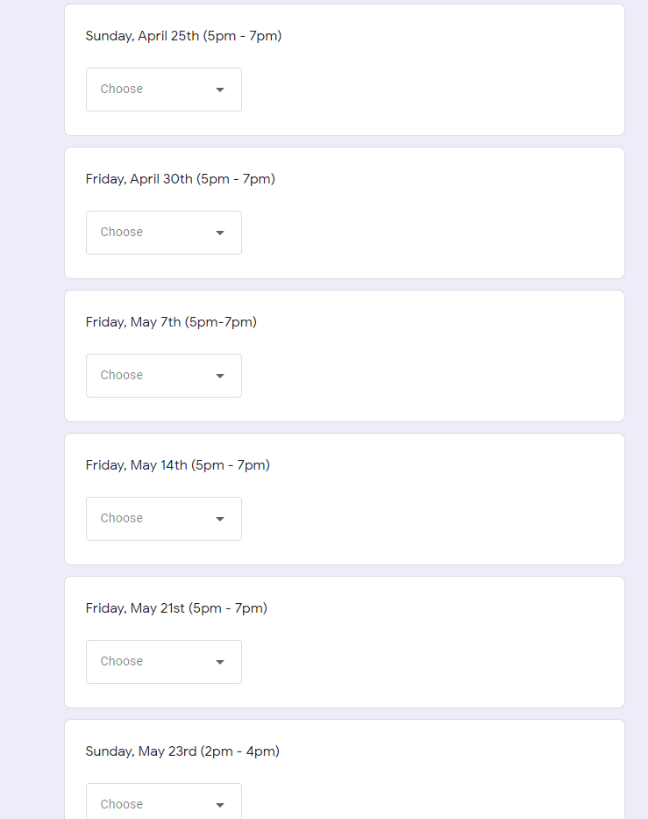
Task: Select the "Friday, May 21st (5pm - 7pm)" question text
Action: pos(176,608)
